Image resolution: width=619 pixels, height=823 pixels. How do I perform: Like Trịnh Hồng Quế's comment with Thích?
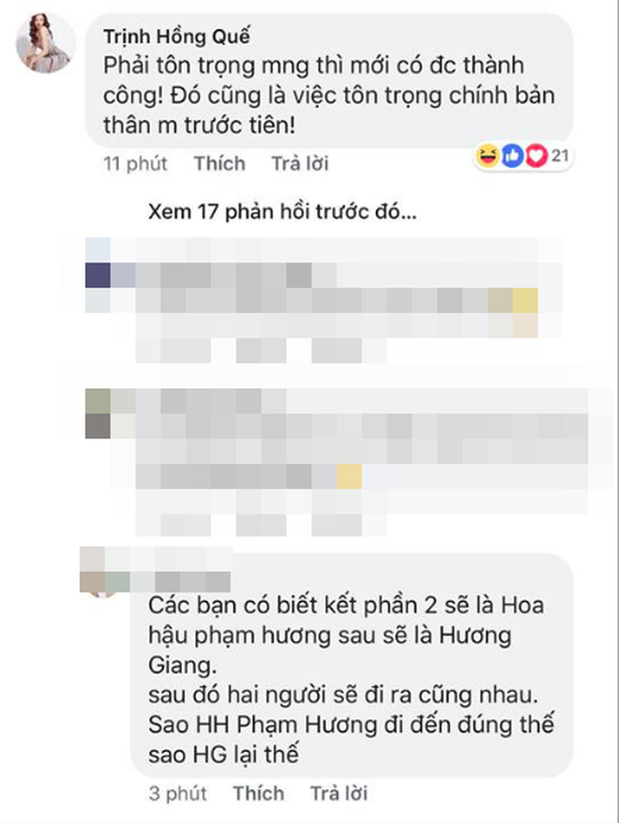click(x=219, y=163)
